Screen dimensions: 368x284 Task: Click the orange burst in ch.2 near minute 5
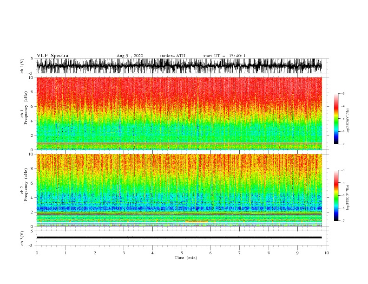197,221
